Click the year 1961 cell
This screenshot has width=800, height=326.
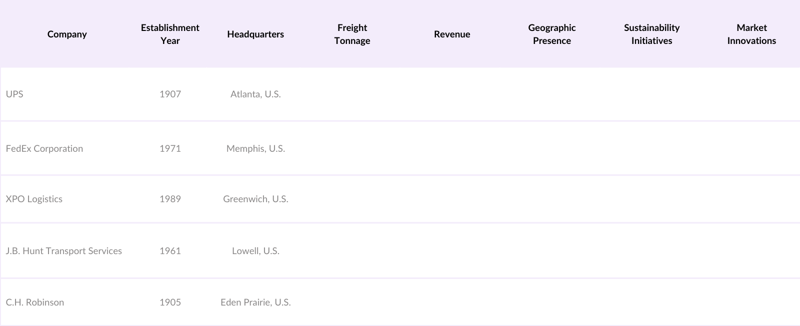coord(170,251)
